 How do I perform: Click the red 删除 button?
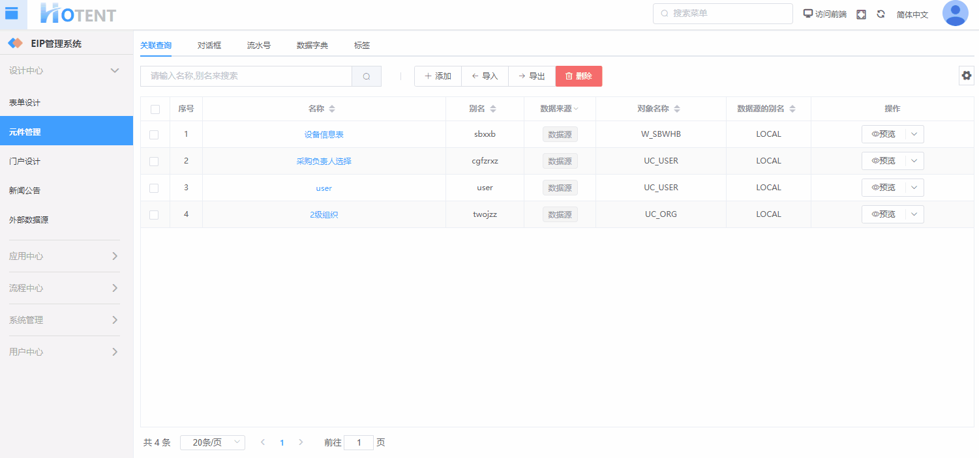pyautogui.click(x=579, y=76)
